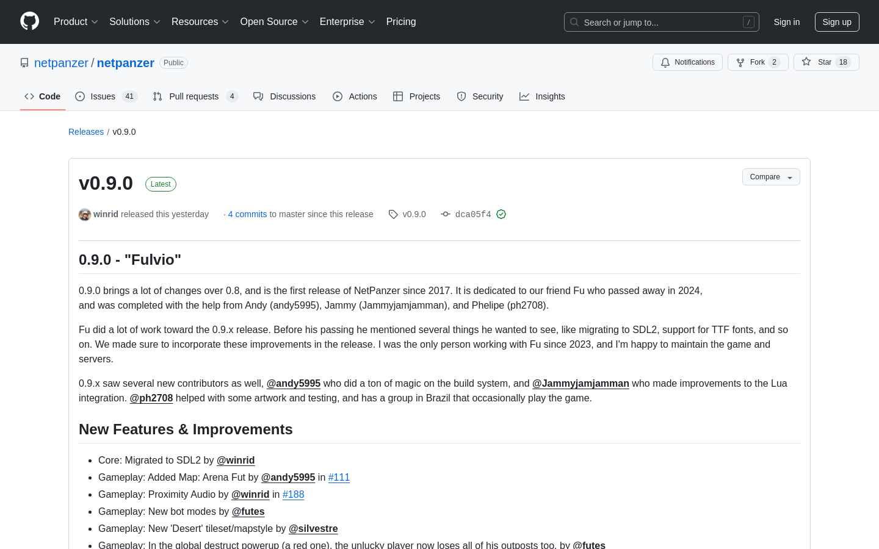Image resolution: width=879 pixels, height=549 pixels.
Task: Click the Public badge
Action: (173, 63)
